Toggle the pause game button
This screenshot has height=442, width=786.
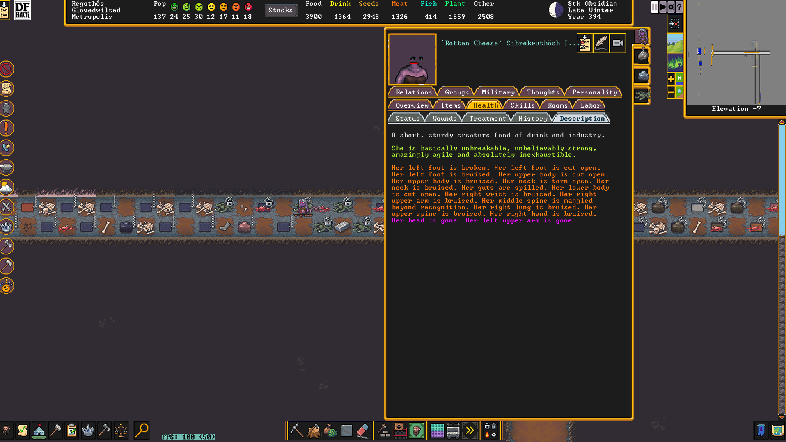coord(655,7)
